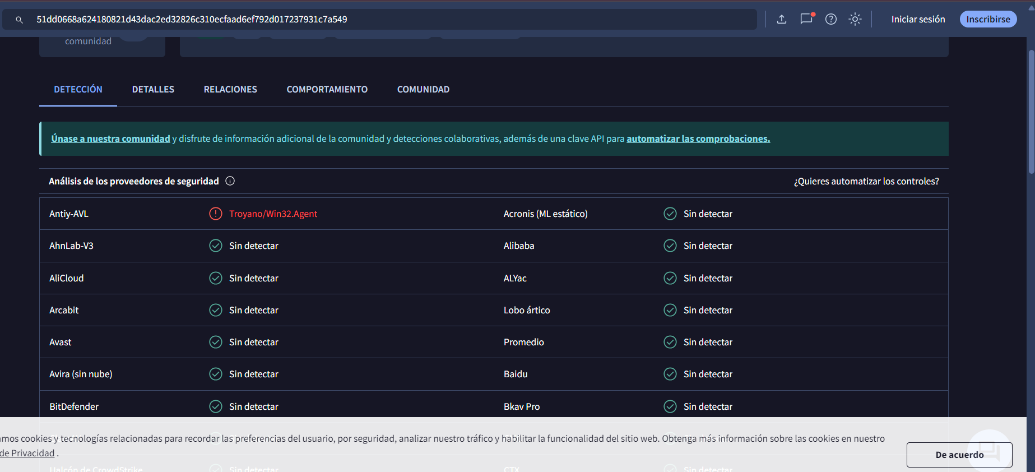1035x472 pixels.
Task: Click the upload file icon
Action: tap(782, 19)
